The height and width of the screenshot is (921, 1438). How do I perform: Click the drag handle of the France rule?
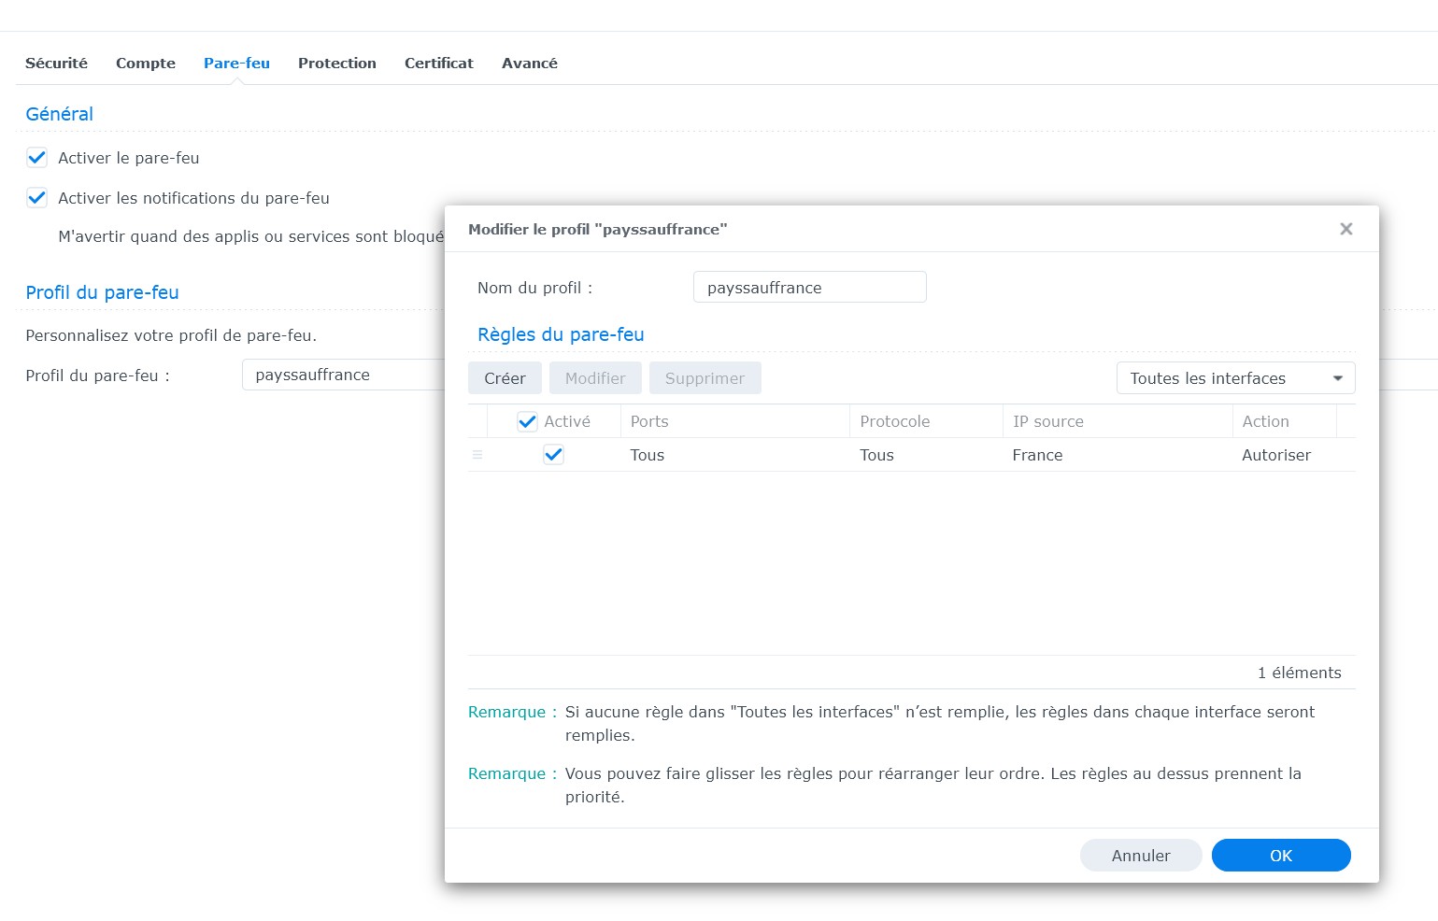tap(477, 455)
